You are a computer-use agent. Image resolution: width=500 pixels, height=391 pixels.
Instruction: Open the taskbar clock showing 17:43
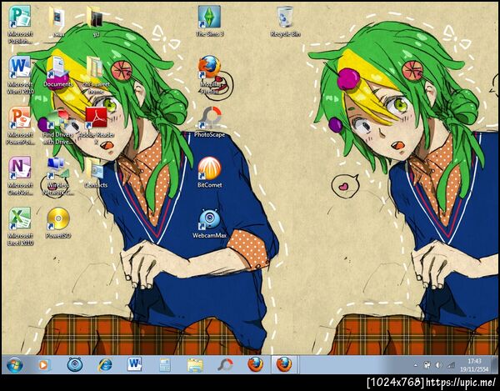(474, 365)
